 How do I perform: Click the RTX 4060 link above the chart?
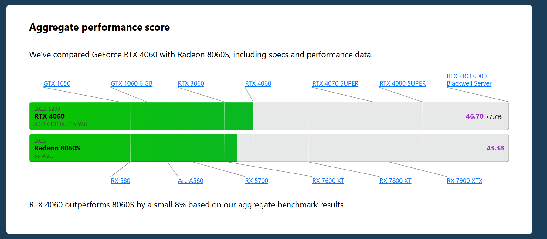(258, 83)
